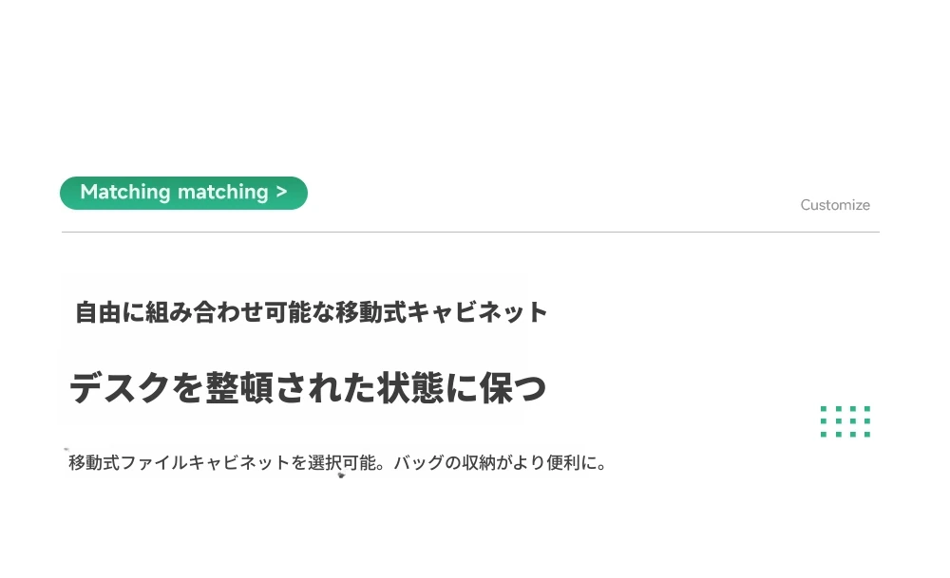Image resolution: width=950 pixels, height=578 pixels.
Task: Click the bottom-right dot of the green grid
Action: click(867, 434)
